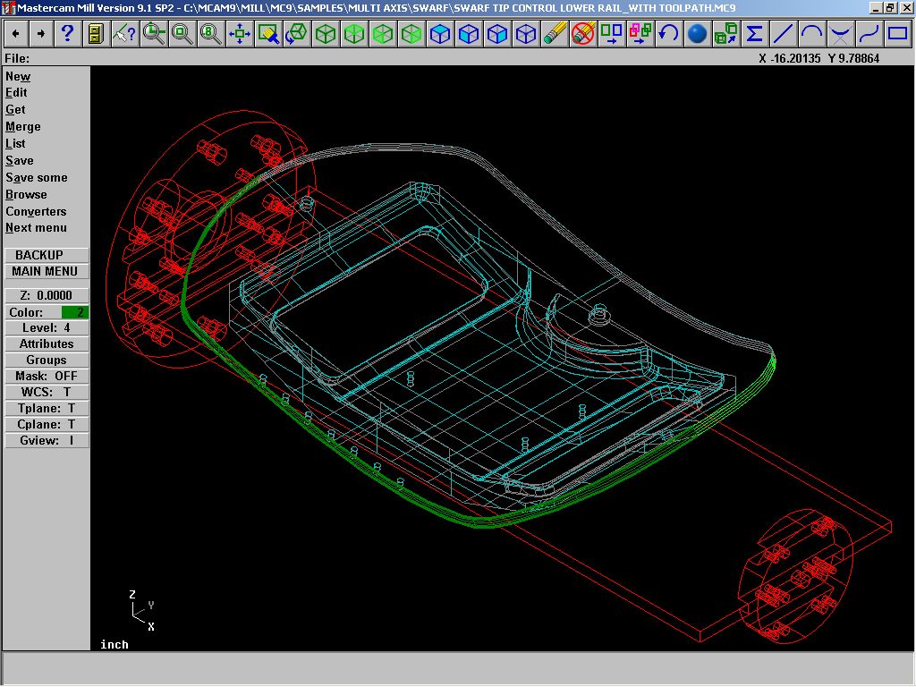Set Cplane to 3D using the plain blue cube

pyautogui.click(x=526, y=34)
